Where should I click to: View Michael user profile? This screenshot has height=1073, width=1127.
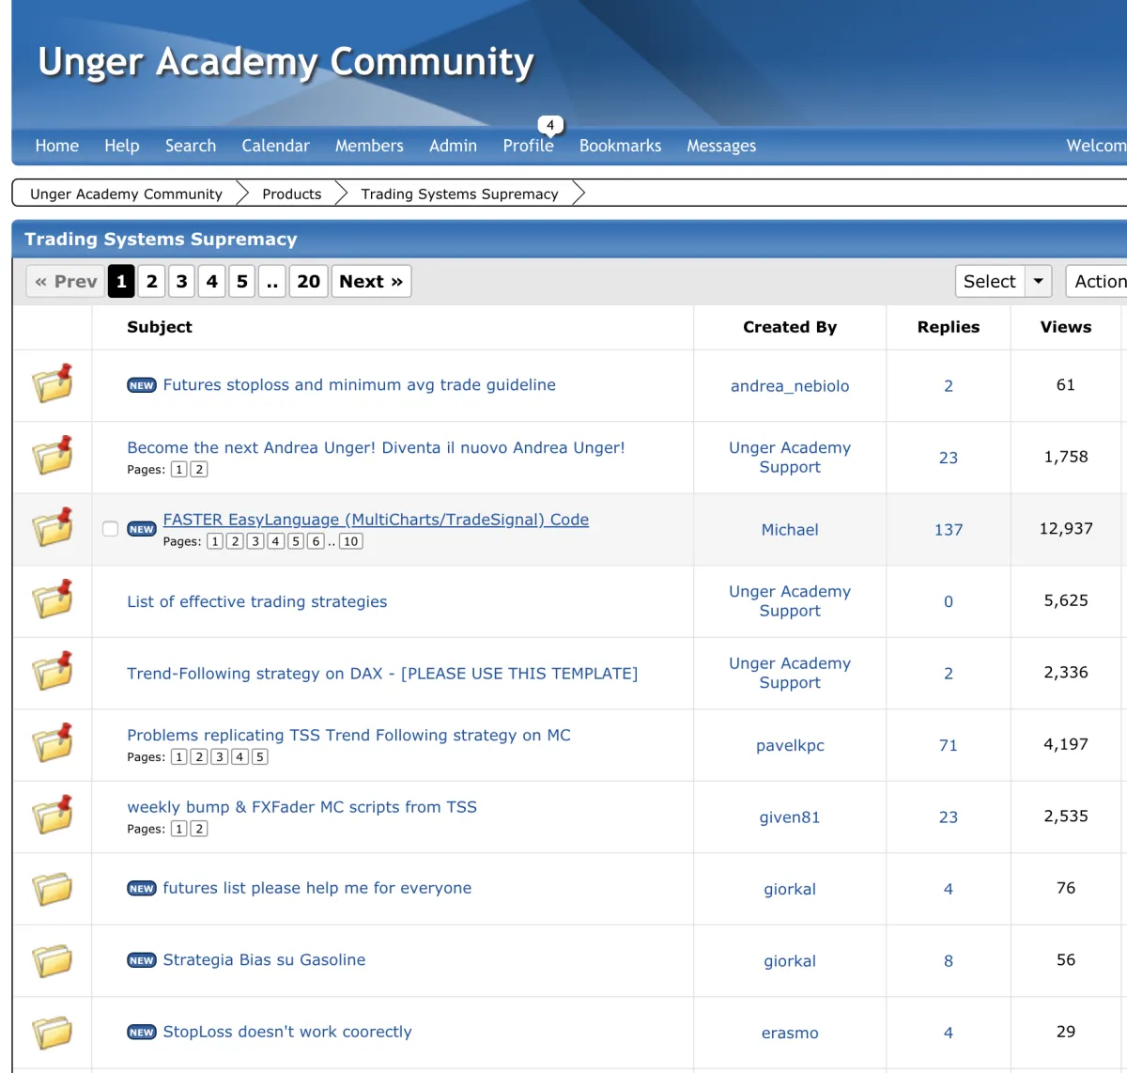(790, 530)
